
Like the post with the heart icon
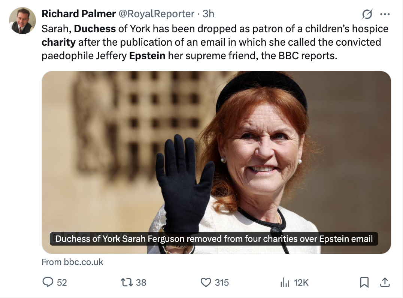(206, 282)
